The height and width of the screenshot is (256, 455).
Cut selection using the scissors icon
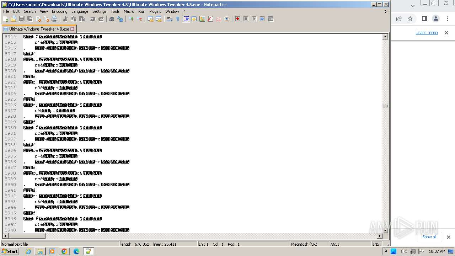pos(65,19)
